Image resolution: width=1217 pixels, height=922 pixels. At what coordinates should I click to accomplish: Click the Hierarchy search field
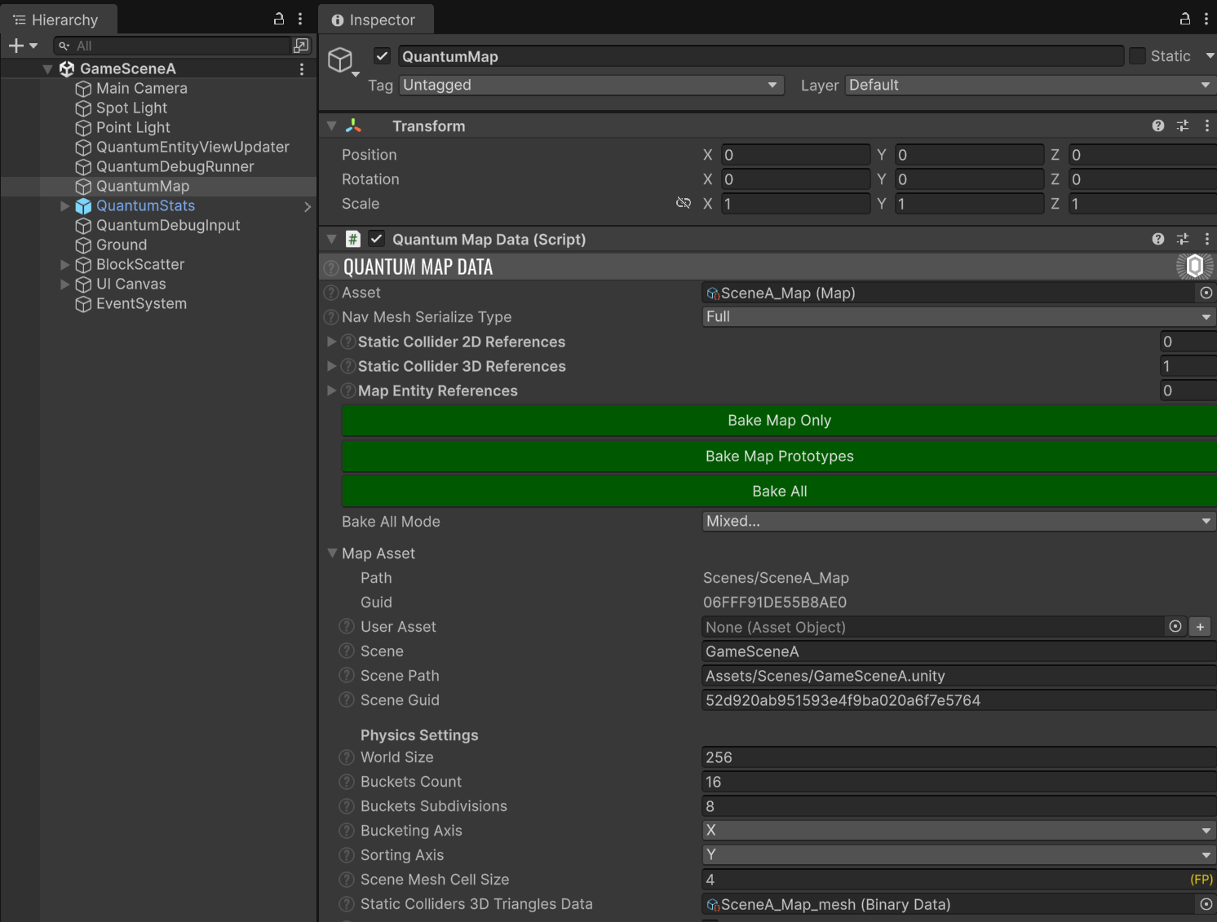coord(172,46)
